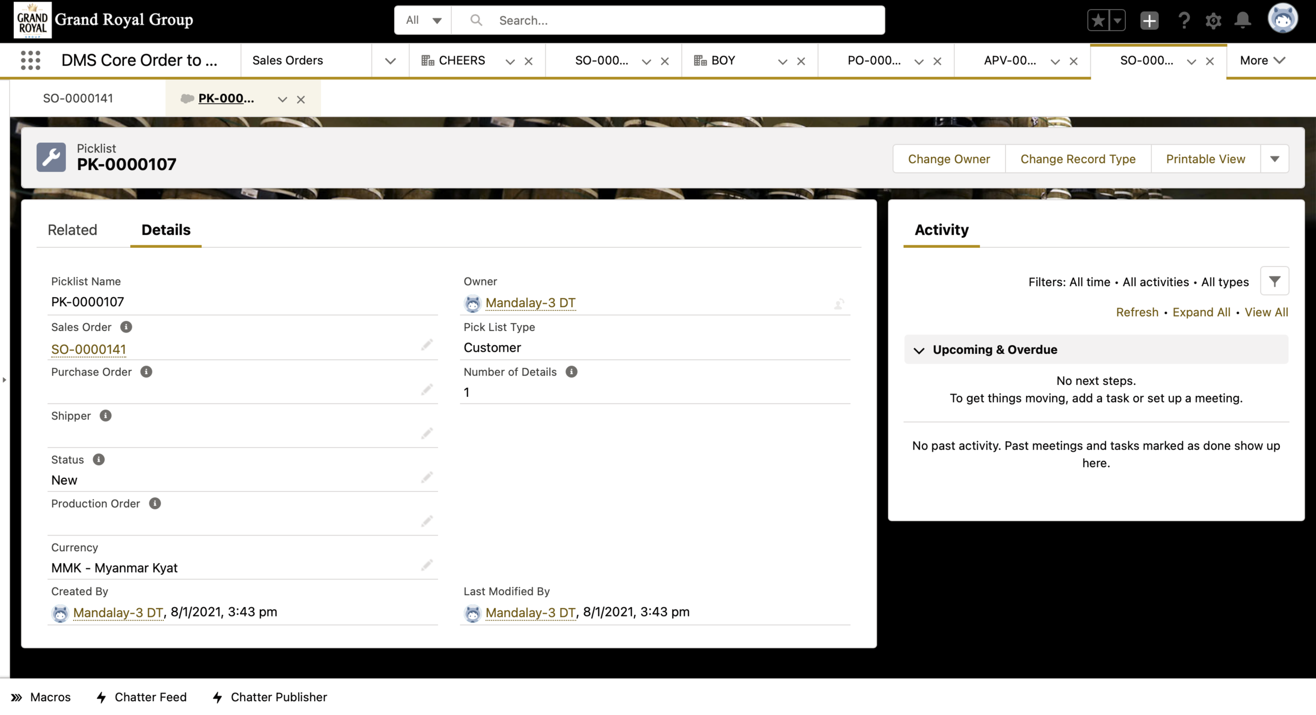Click the Change Owner button

pos(948,159)
